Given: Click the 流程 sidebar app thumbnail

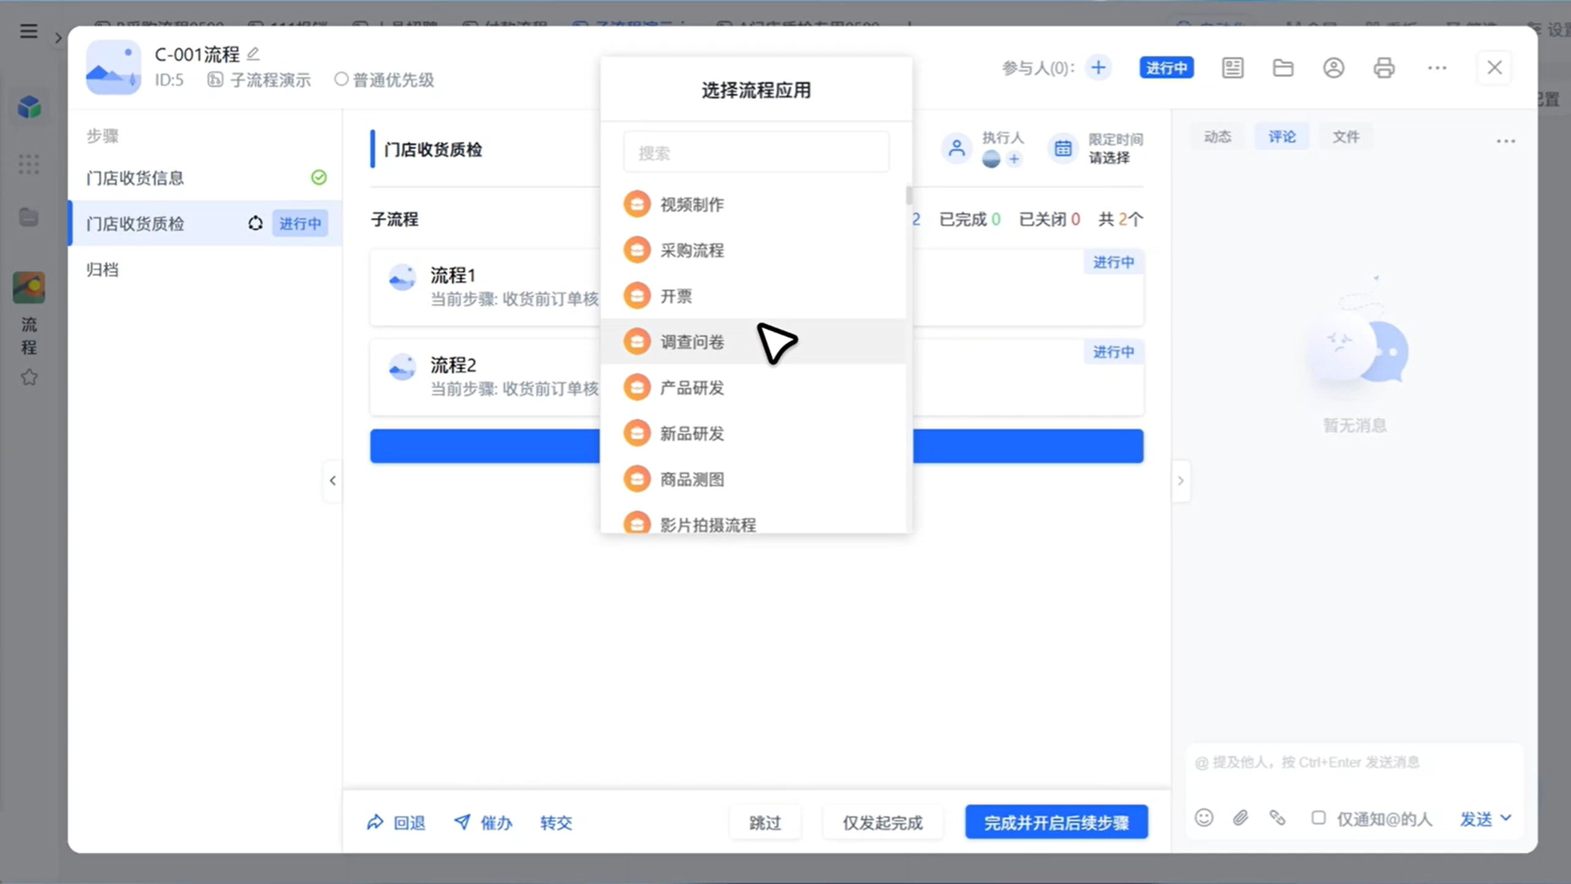Looking at the screenshot, I should (x=29, y=287).
